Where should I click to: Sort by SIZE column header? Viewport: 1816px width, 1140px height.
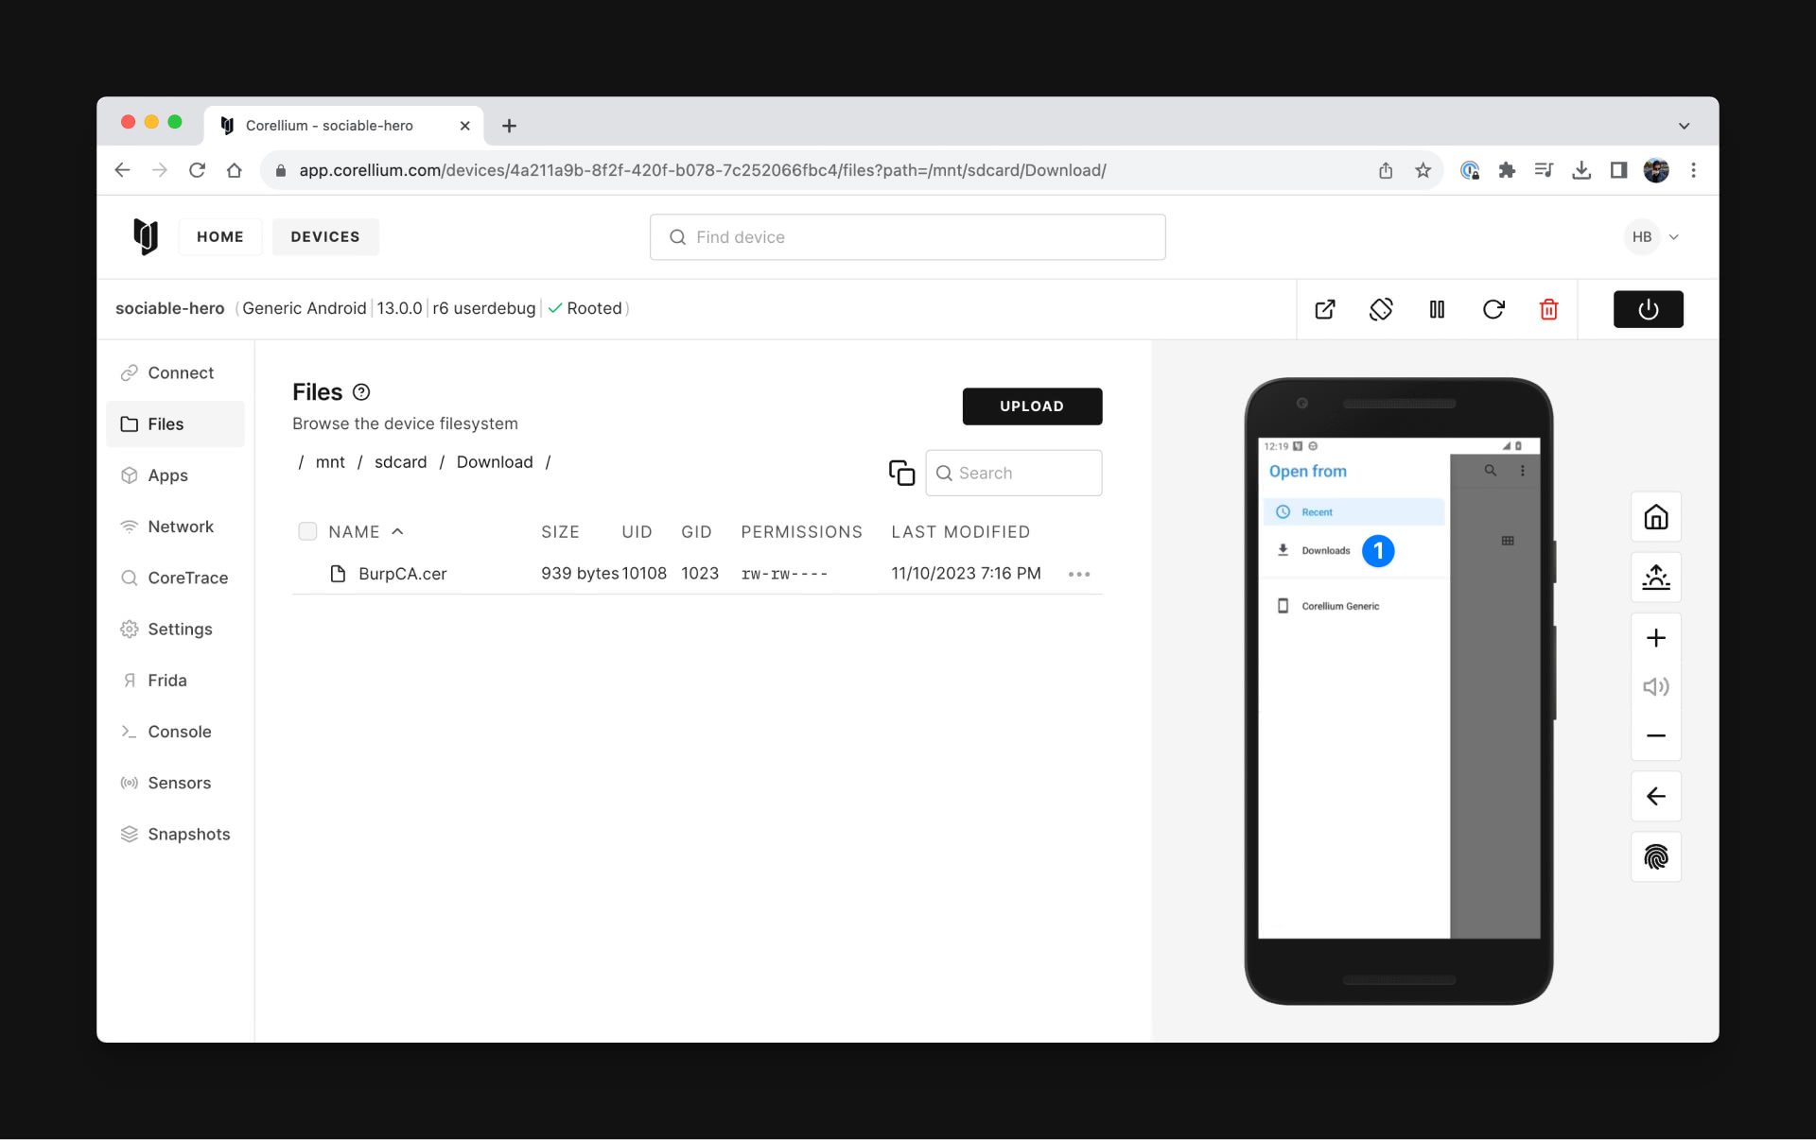pyautogui.click(x=560, y=532)
